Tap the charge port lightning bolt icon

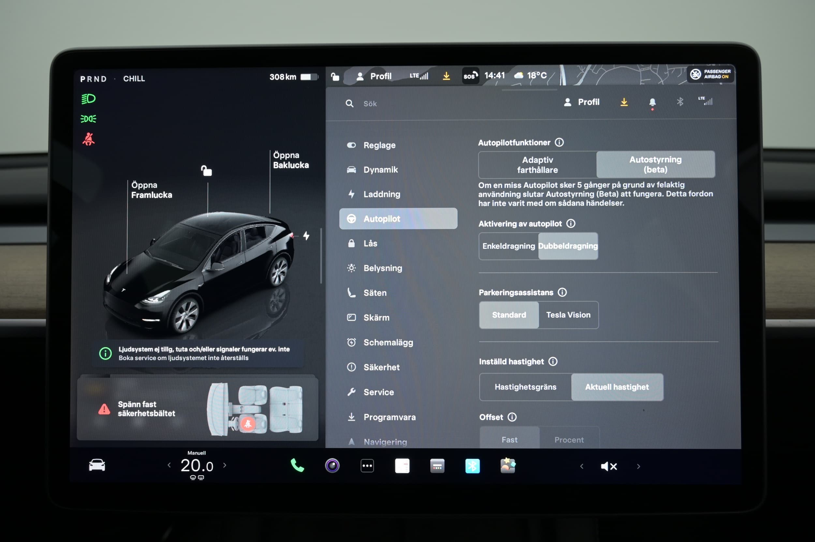pos(306,236)
